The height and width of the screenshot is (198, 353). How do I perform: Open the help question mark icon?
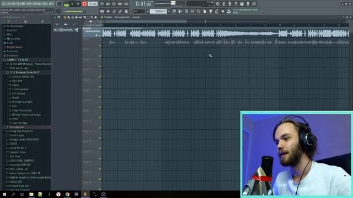236,4
